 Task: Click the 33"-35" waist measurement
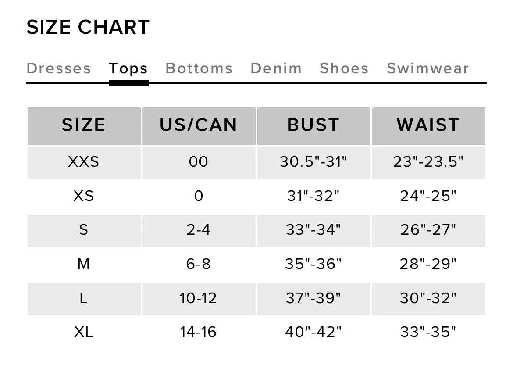click(x=428, y=333)
